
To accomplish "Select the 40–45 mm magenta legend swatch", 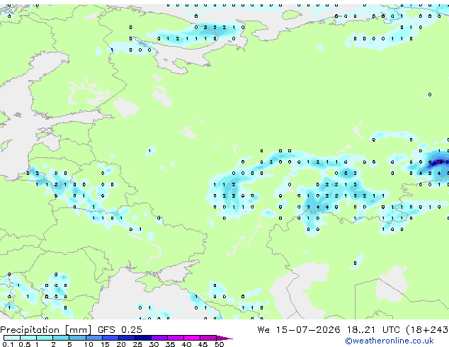I will pyautogui.click(x=192, y=338).
